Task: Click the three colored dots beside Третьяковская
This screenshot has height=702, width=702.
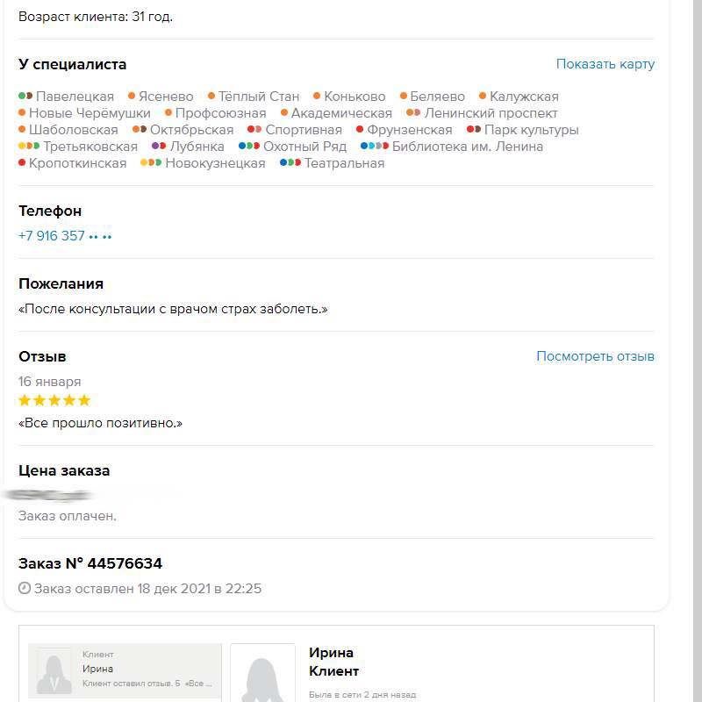Action: tap(29, 147)
